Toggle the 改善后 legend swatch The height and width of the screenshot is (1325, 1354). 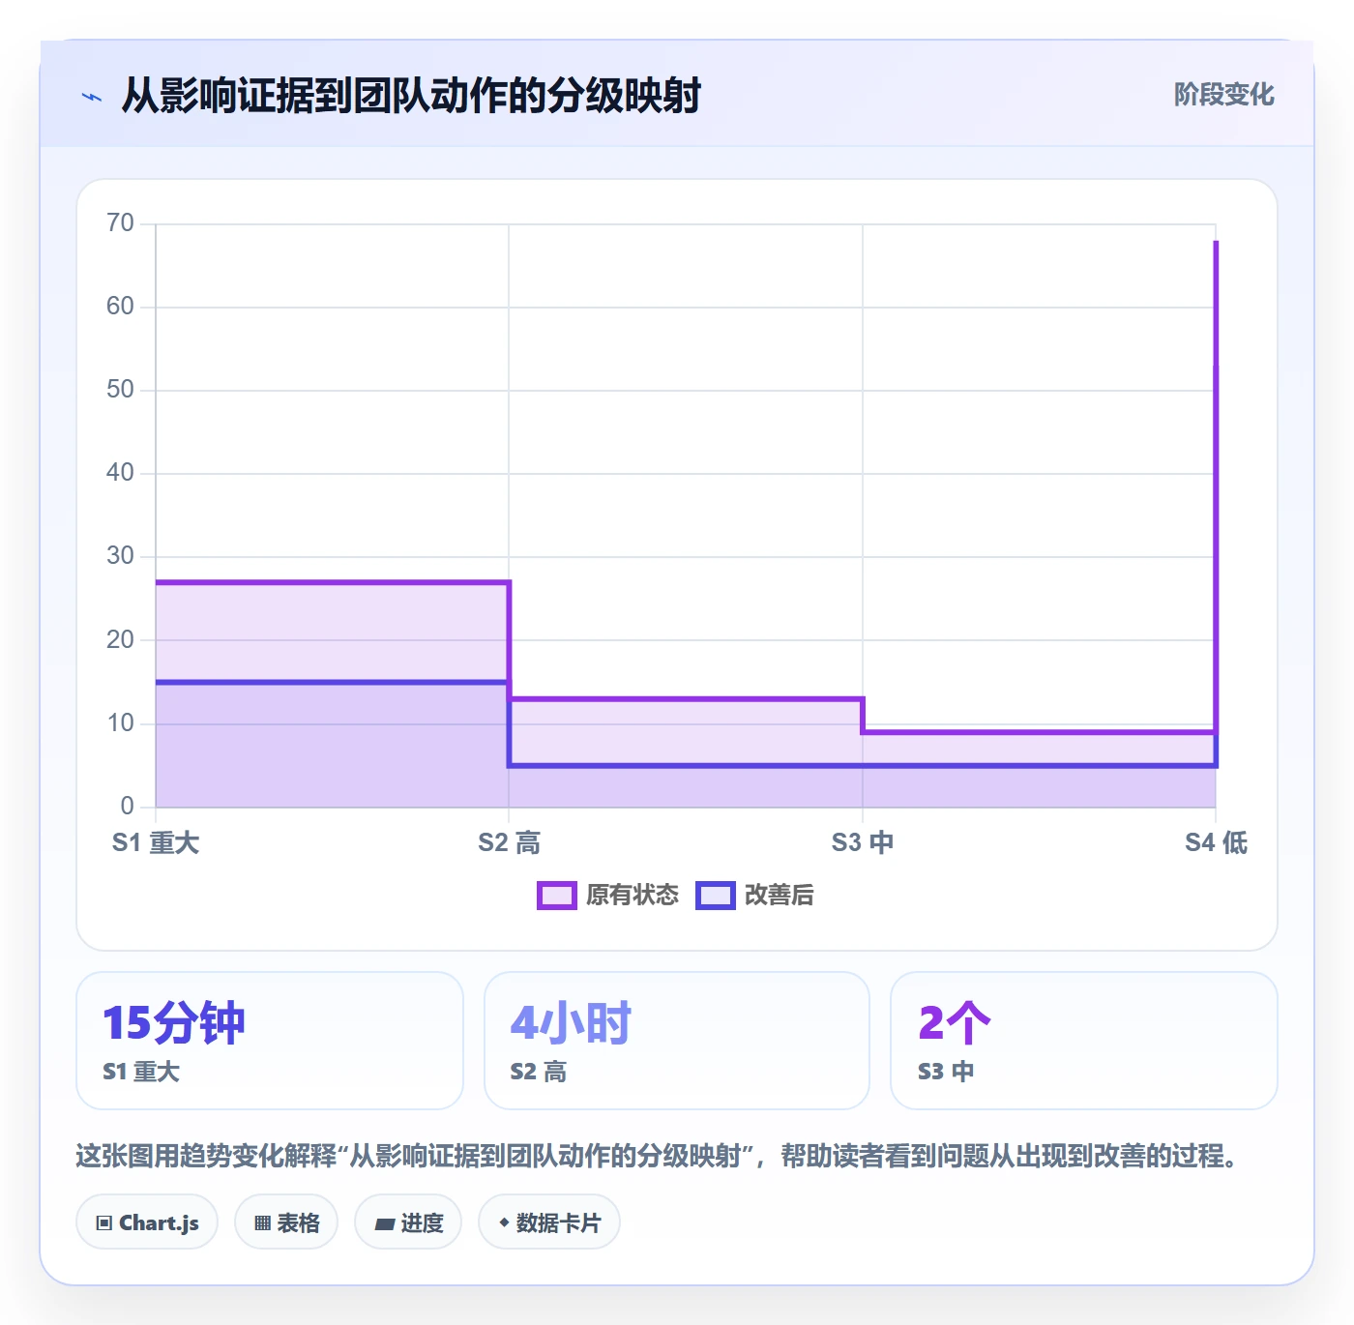pyautogui.click(x=716, y=896)
